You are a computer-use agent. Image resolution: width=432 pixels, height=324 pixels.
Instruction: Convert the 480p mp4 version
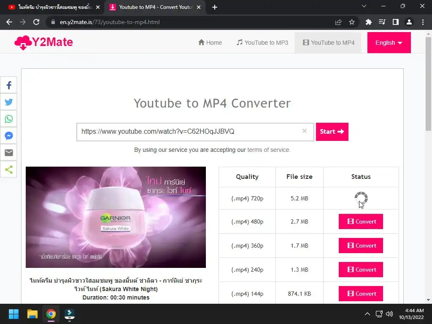tap(361, 221)
